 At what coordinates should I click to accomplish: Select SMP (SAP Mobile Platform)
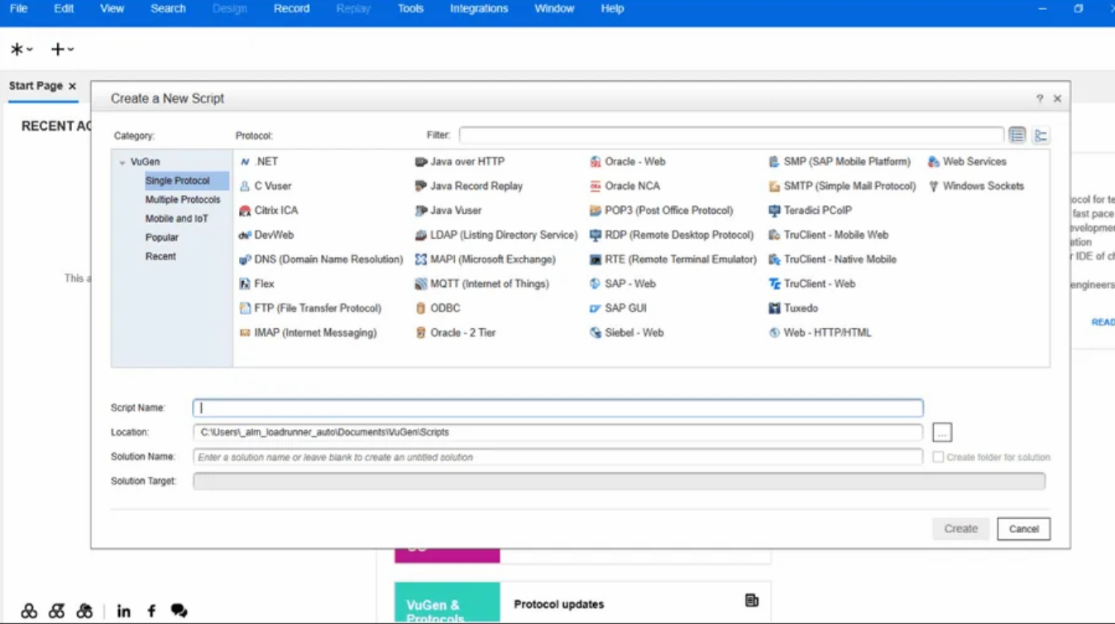[840, 162]
